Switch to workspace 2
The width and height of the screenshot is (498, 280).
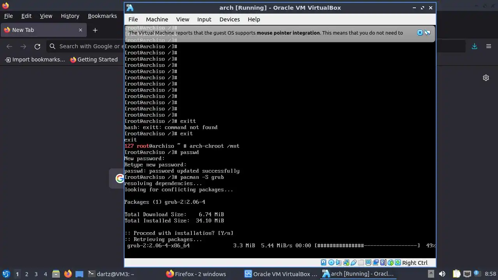coord(26,274)
